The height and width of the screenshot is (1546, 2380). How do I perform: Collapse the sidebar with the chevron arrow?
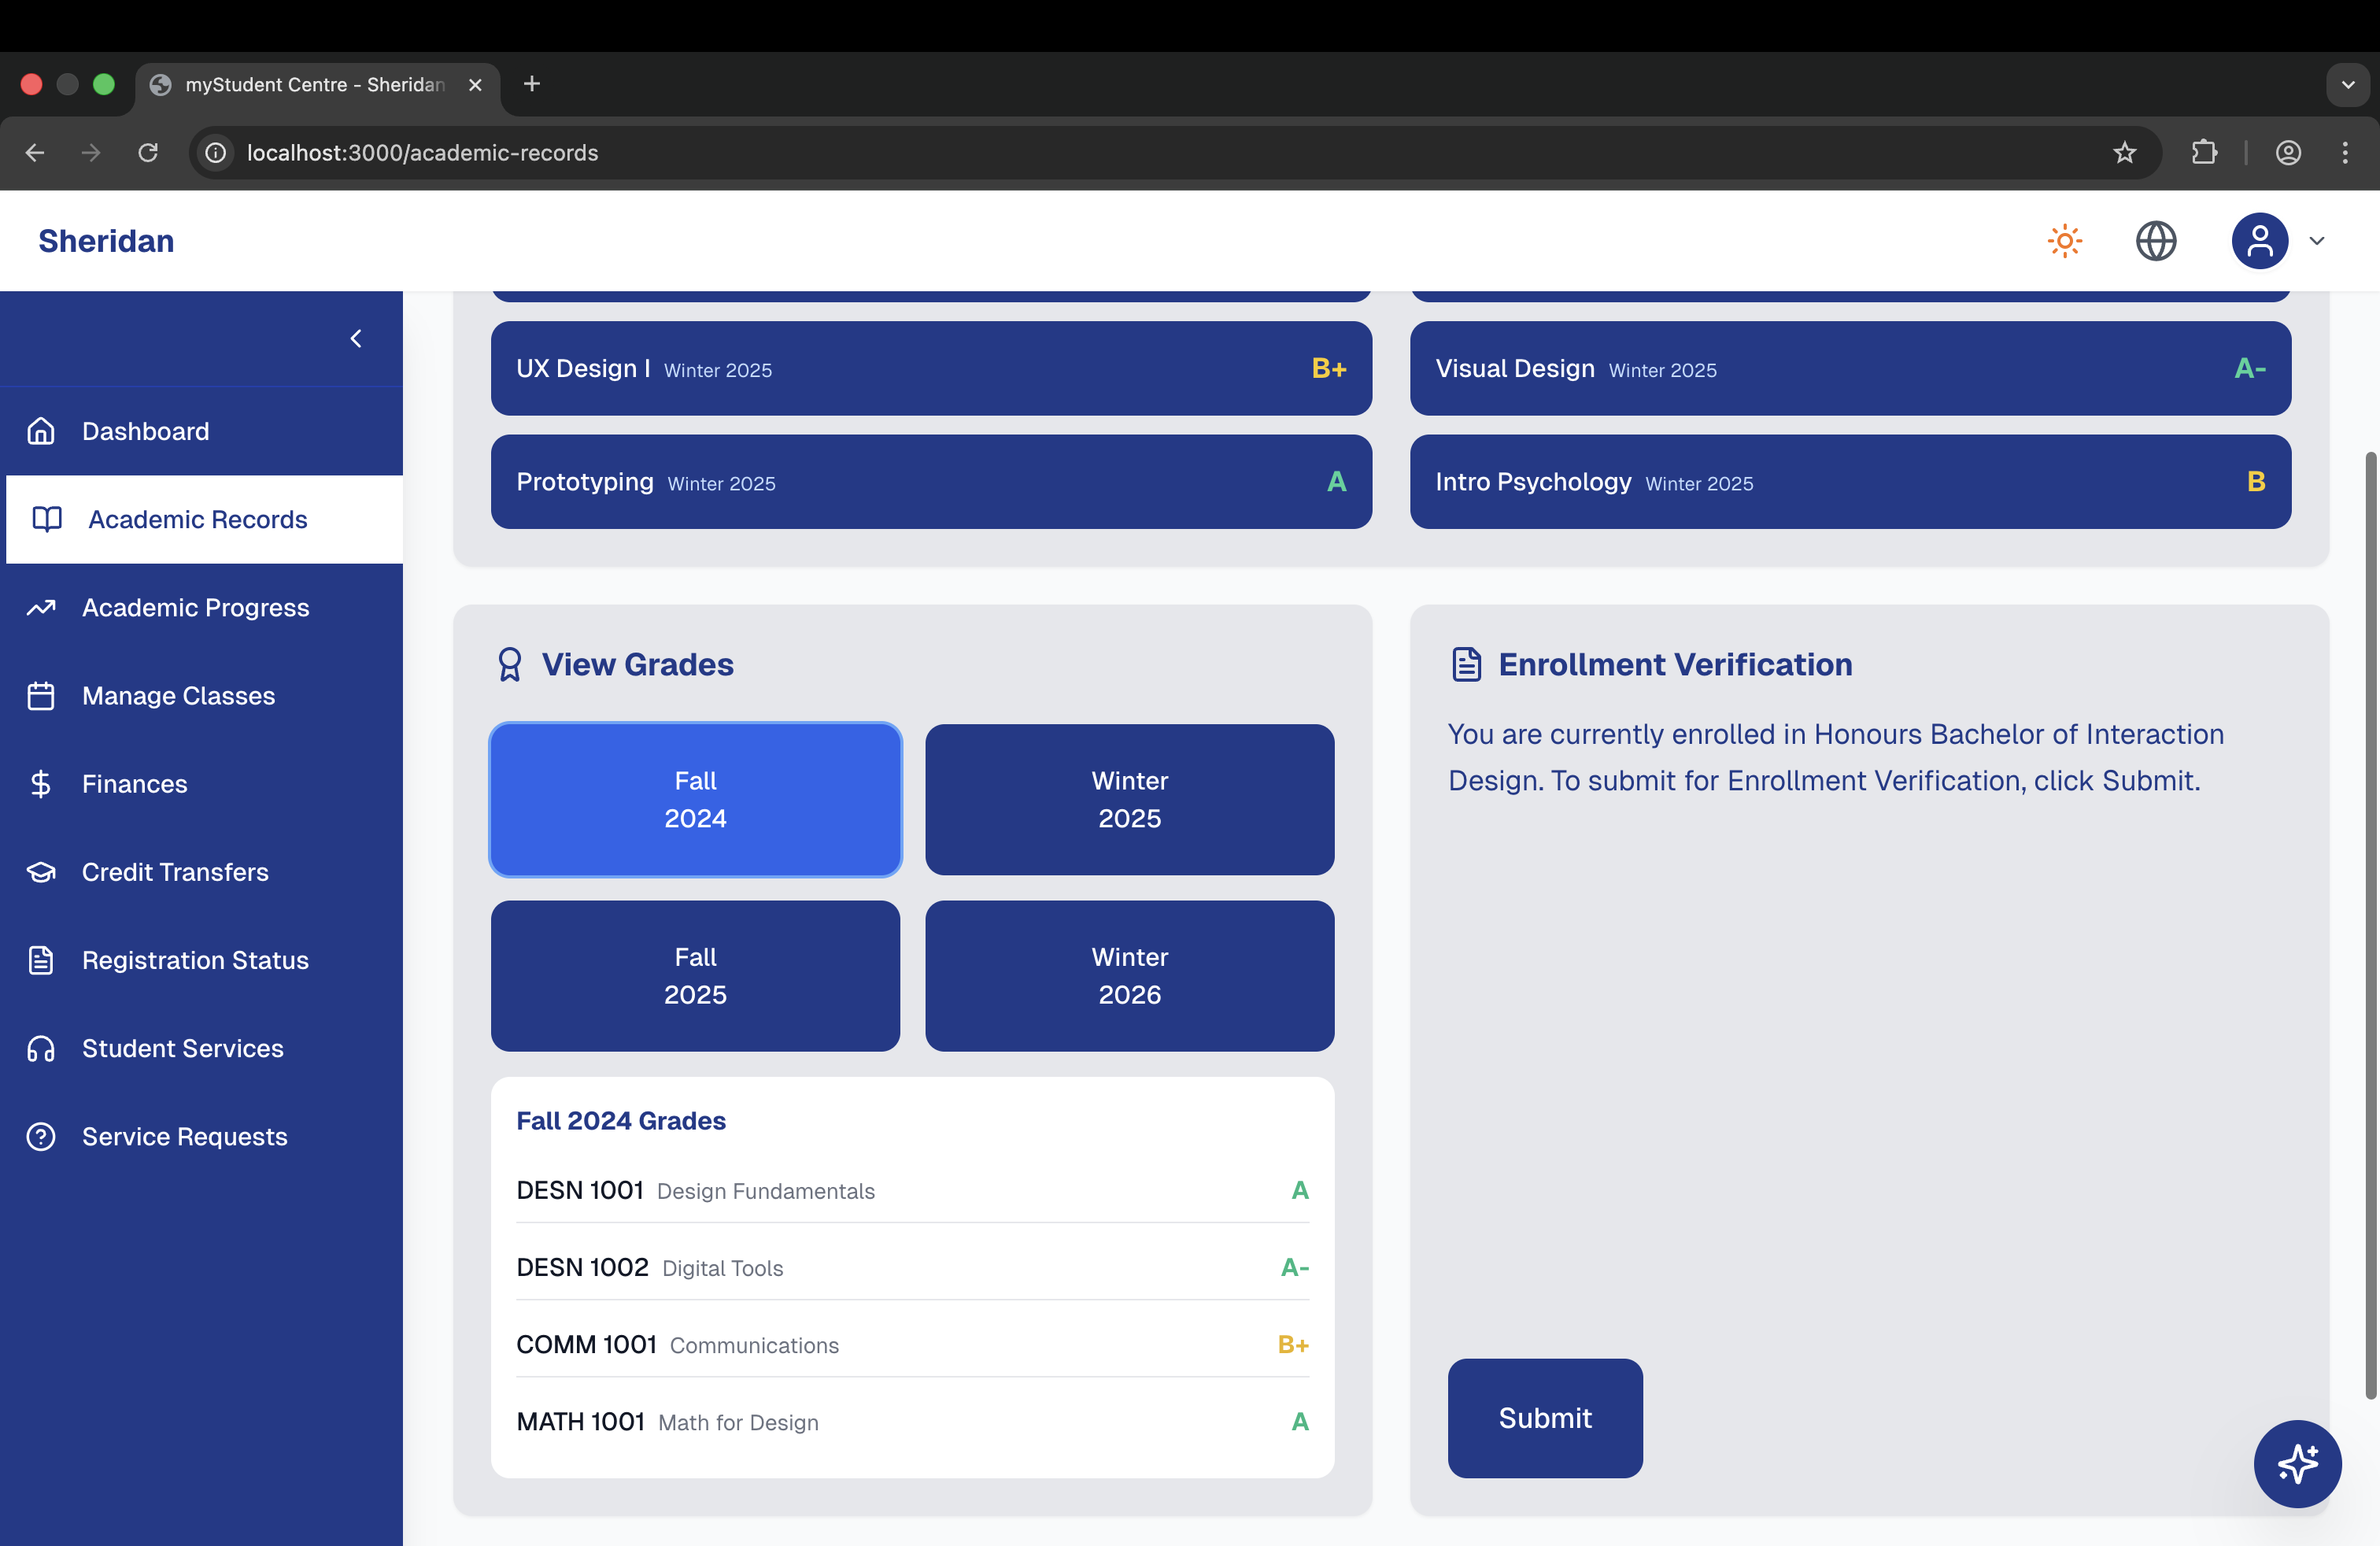point(356,339)
